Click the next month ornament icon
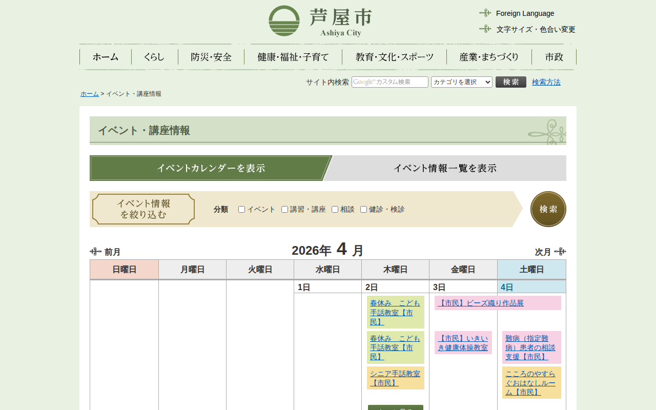656x410 pixels. pyautogui.click(x=560, y=252)
